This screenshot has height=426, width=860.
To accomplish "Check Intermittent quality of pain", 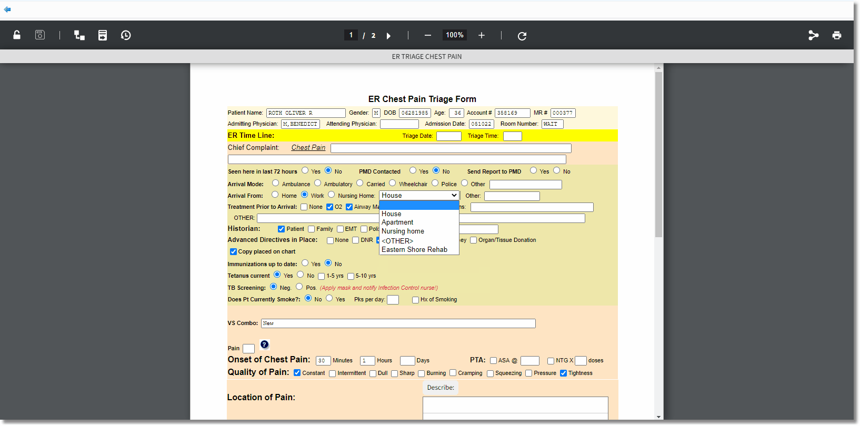I will (x=333, y=373).
